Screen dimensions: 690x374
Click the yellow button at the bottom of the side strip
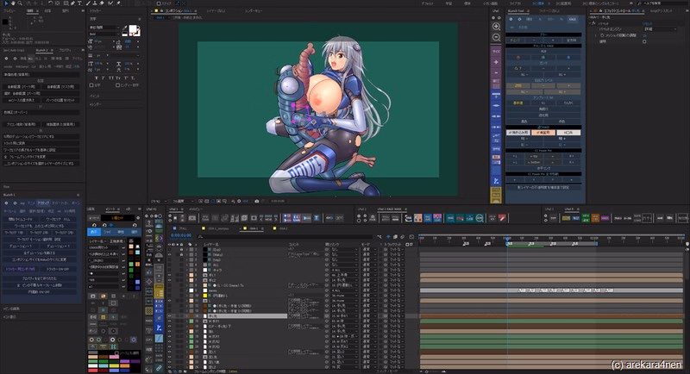click(496, 196)
